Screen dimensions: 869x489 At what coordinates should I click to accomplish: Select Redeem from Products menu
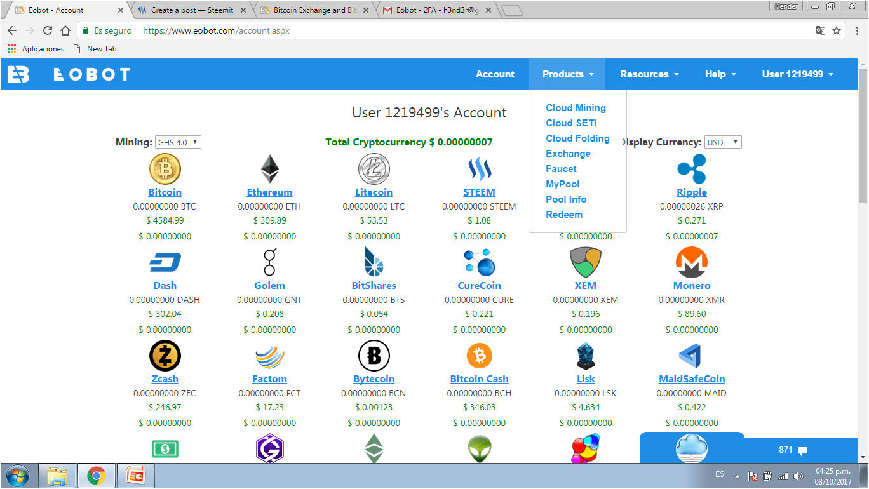coord(564,215)
